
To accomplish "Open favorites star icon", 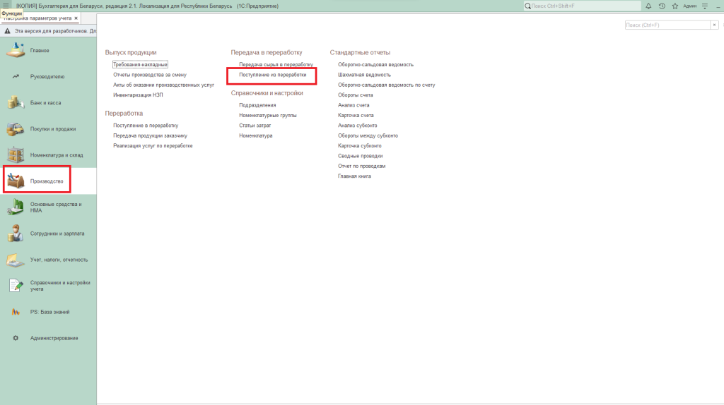I will (x=675, y=6).
